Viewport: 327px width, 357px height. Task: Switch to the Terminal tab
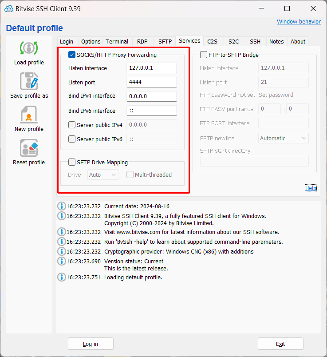117,42
